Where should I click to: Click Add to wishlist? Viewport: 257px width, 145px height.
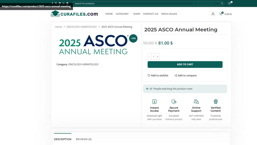click(x=158, y=75)
